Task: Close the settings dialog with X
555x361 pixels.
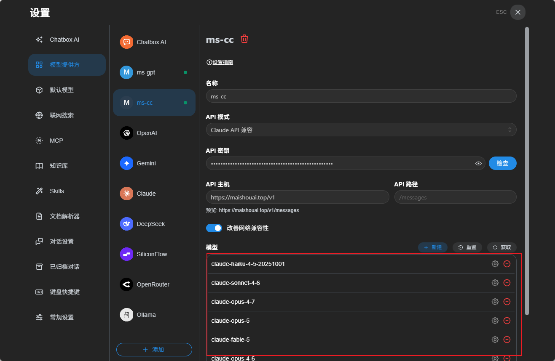Action: pyautogui.click(x=518, y=12)
